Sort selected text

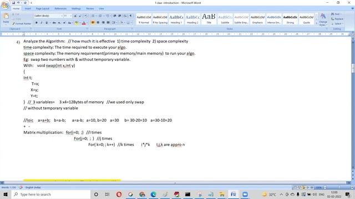click(125, 16)
